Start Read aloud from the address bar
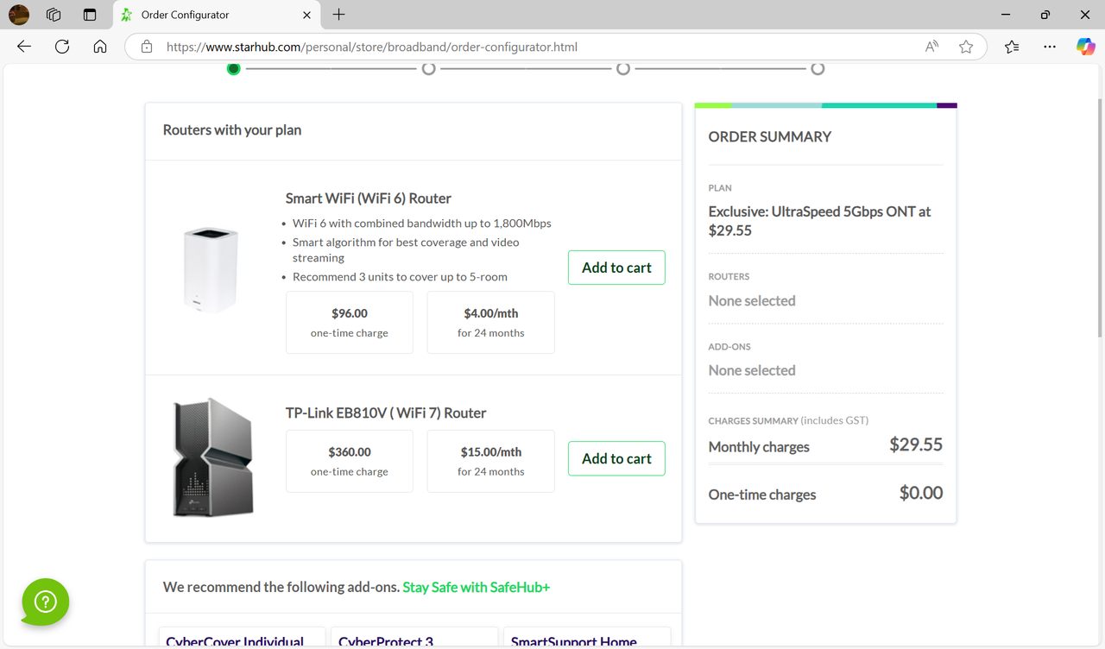 click(x=931, y=47)
